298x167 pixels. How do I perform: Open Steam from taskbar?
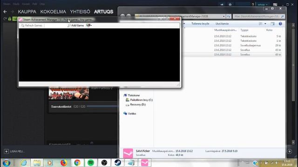point(117,163)
